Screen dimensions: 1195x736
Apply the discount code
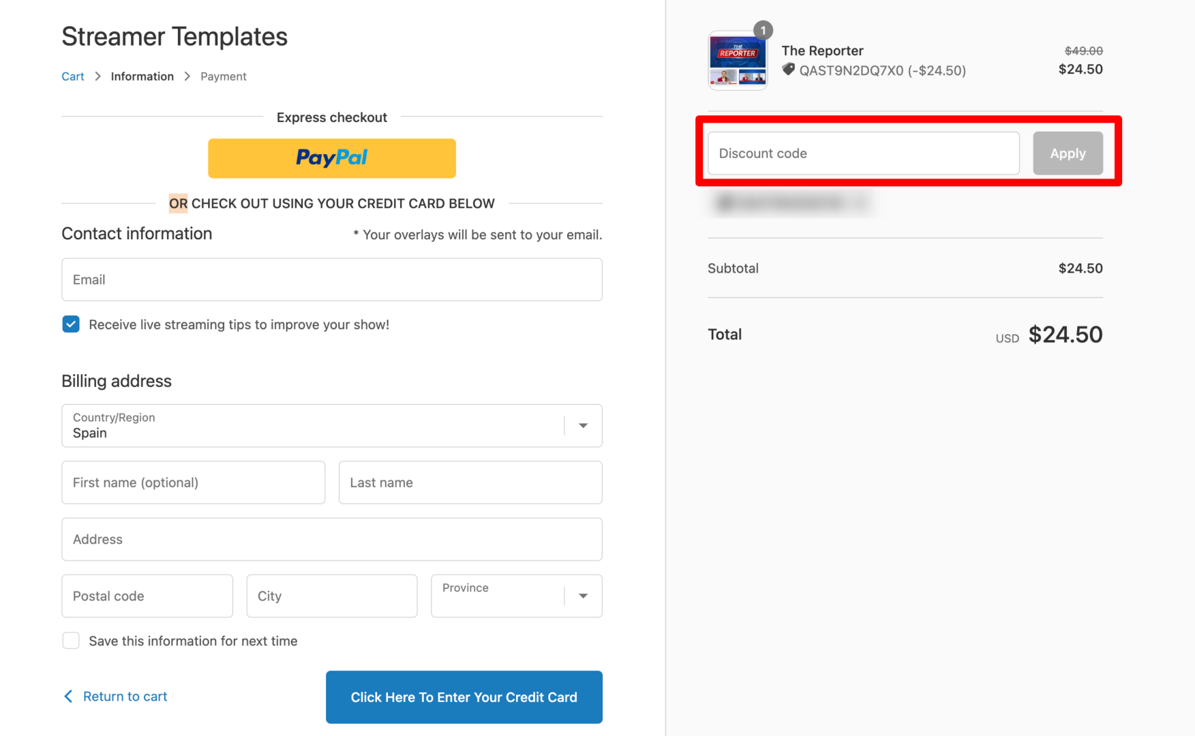click(1068, 153)
